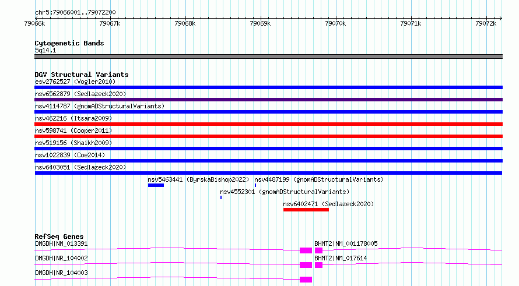The height and width of the screenshot is (286, 519).
Task: Click the blue esv2762527 variant bar
Action: click(268, 87)
